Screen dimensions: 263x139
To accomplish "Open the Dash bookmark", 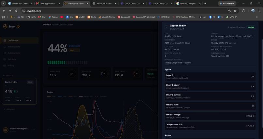I will point(92,17).
